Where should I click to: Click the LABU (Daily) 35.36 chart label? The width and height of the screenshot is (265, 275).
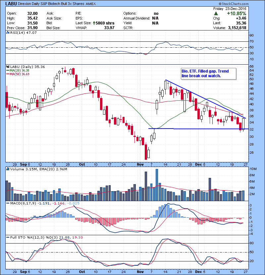click(27, 67)
